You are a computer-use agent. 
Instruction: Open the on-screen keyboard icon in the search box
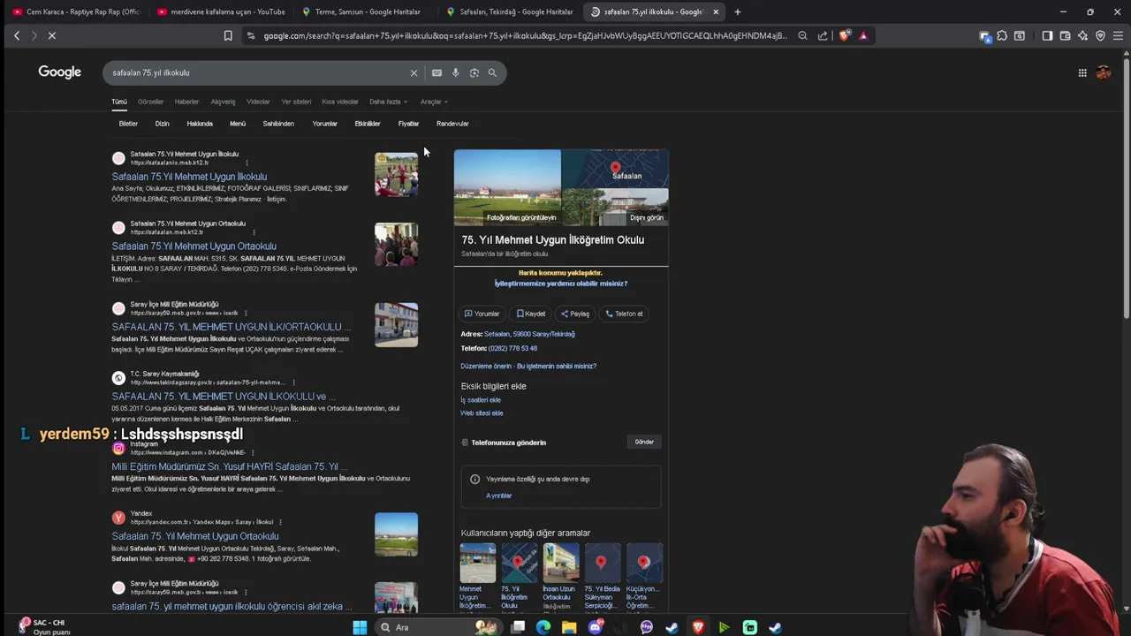[x=436, y=72]
